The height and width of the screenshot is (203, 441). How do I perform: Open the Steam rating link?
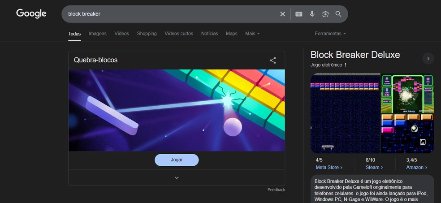click(374, 168)
